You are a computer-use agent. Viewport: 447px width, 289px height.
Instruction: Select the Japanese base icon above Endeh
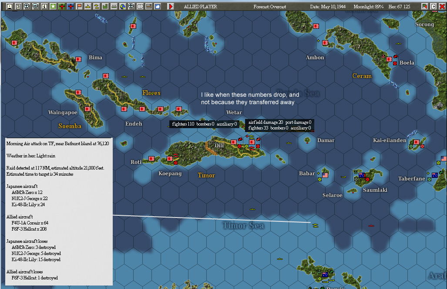tap(124, 109)
